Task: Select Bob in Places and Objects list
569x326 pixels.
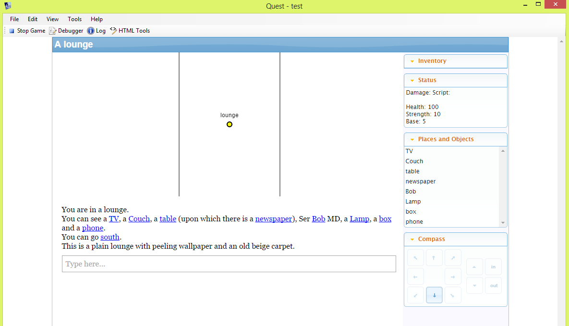Action: 411,192
